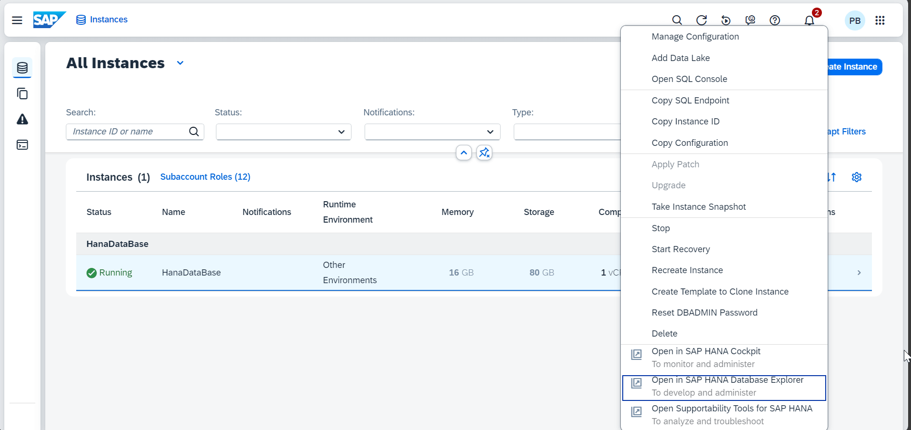911x430 pixels.
Task: Open feedback via the chat smiley icon
Action: [x=749, y=20]
